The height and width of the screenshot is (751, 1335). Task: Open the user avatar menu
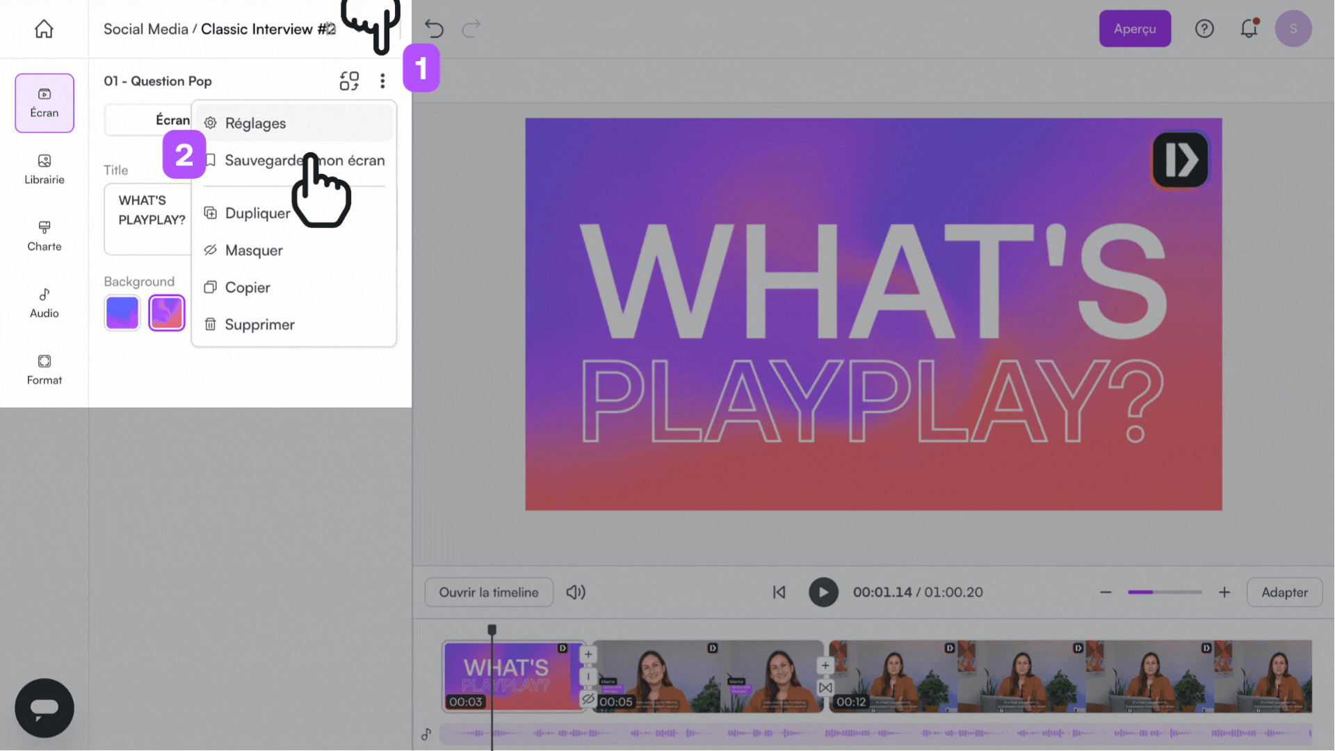point(1293,29)
